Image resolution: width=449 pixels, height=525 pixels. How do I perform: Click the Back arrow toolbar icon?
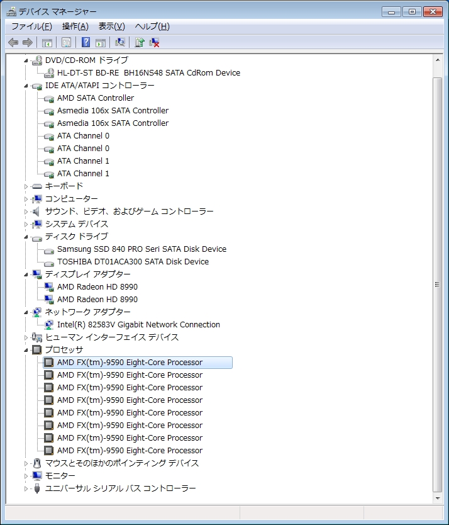coord(13,43)
